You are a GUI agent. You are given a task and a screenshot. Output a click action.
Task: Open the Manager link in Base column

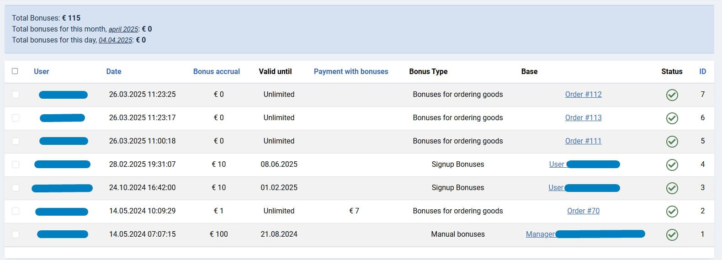point(540,234)
